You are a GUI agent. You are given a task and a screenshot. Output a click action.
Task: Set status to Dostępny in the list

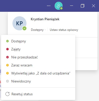pos(38,41)
